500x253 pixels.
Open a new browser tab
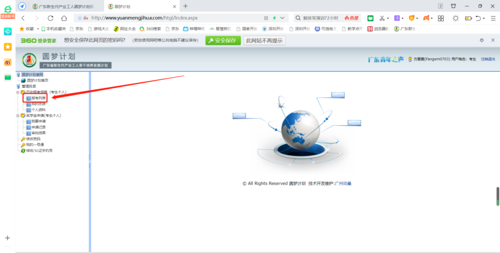pyautogui.click(x=185, y=6)
